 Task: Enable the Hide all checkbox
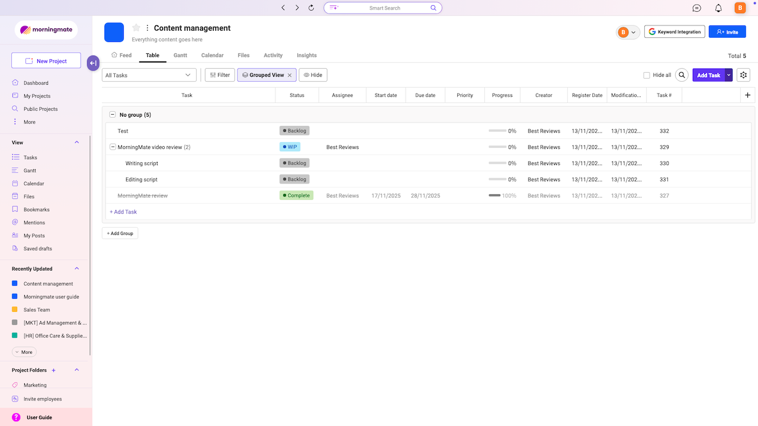coord(647,75)
